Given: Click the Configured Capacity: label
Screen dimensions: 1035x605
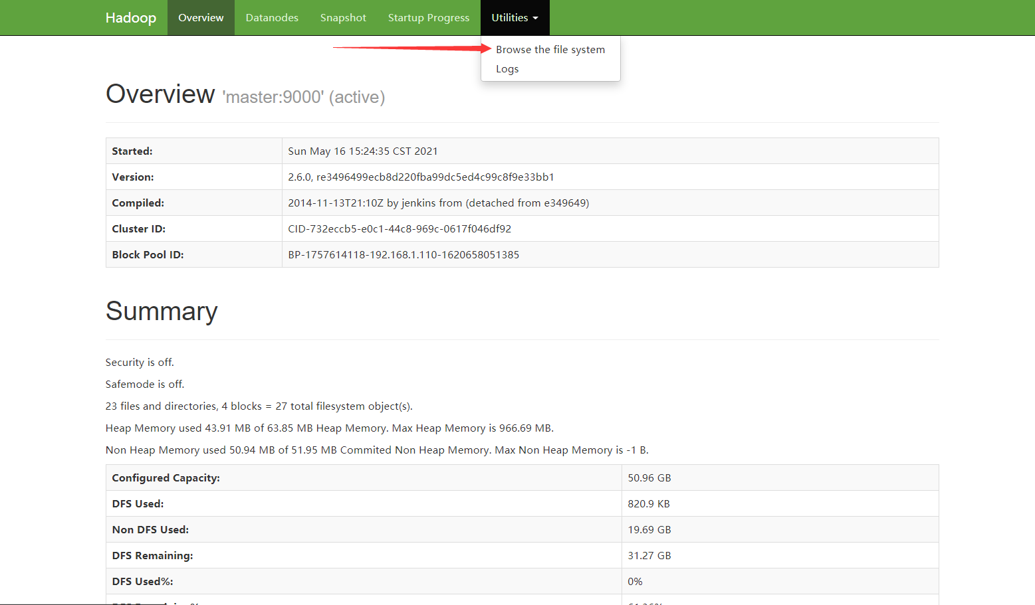Looking at the screenshot, I should tap(166, 478).
